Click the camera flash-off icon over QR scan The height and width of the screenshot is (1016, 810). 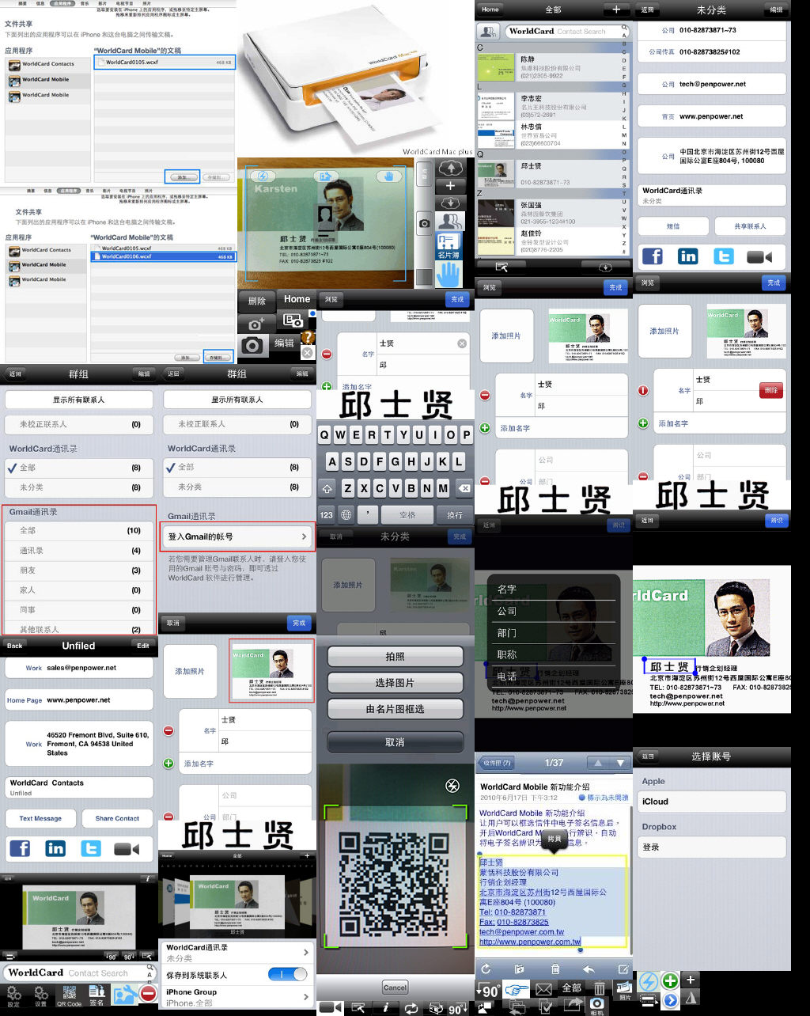point(452,786)
